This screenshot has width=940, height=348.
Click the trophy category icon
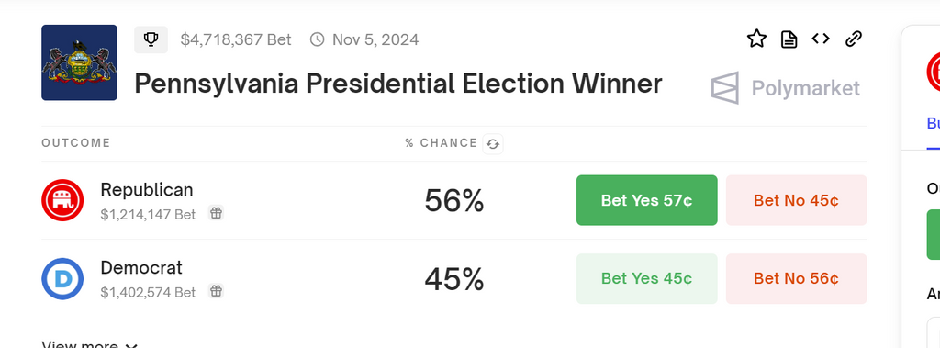tap(151, 39)
